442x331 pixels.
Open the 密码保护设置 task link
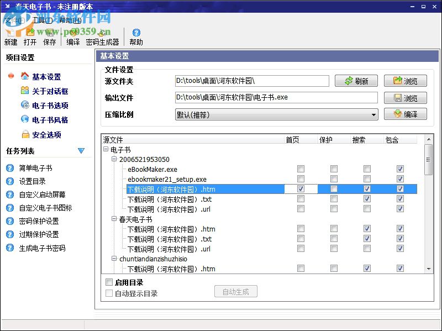coord(39,221)
